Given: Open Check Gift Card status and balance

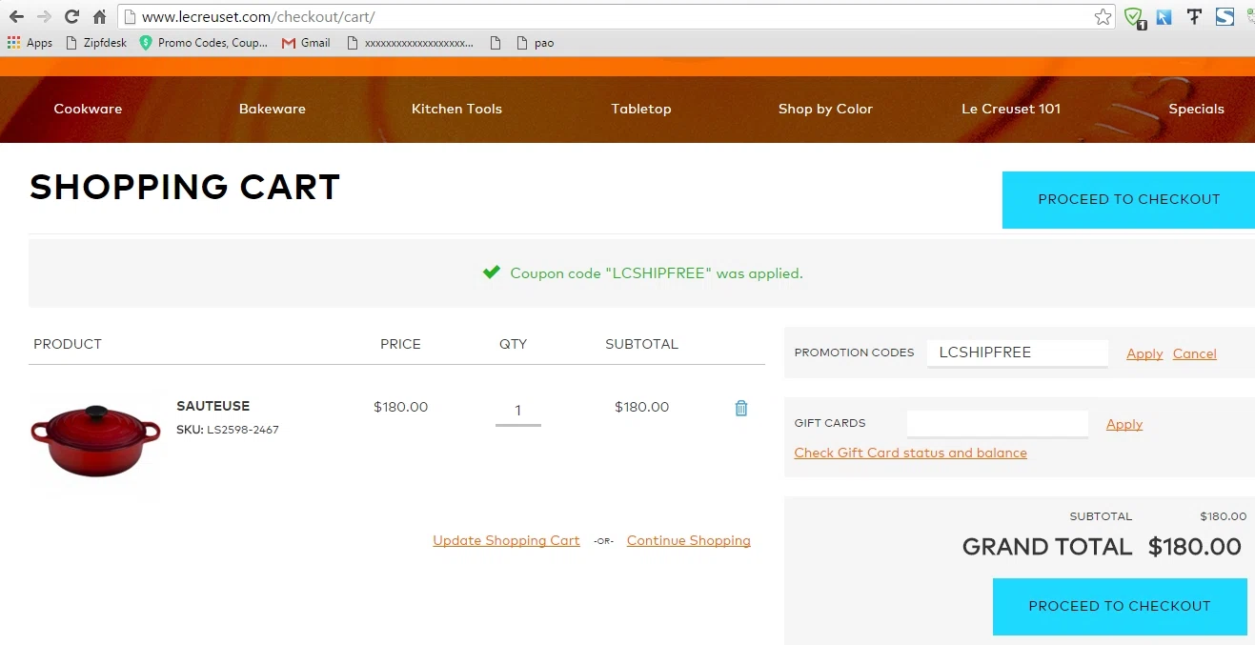Looking at the screenshot, I should click(911, 453).
